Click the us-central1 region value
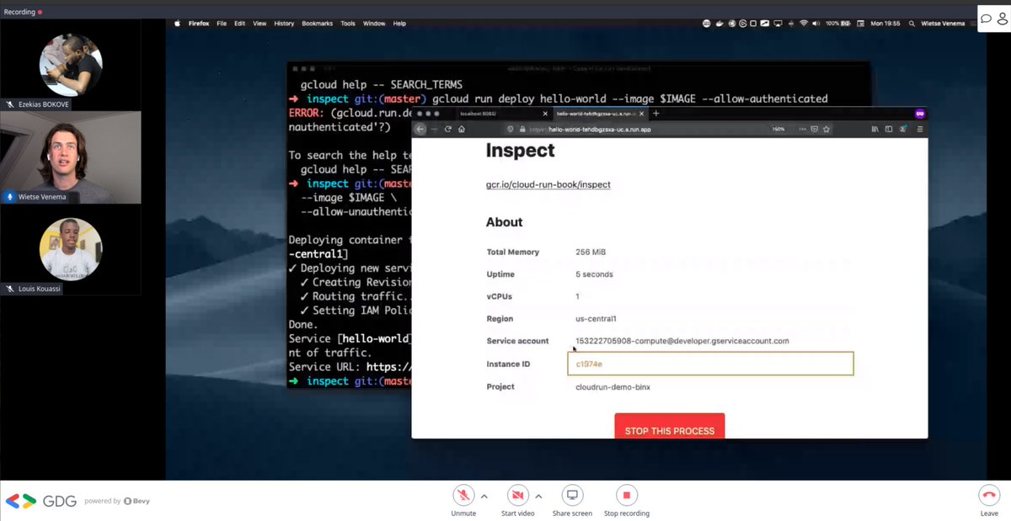 point(596,319)
